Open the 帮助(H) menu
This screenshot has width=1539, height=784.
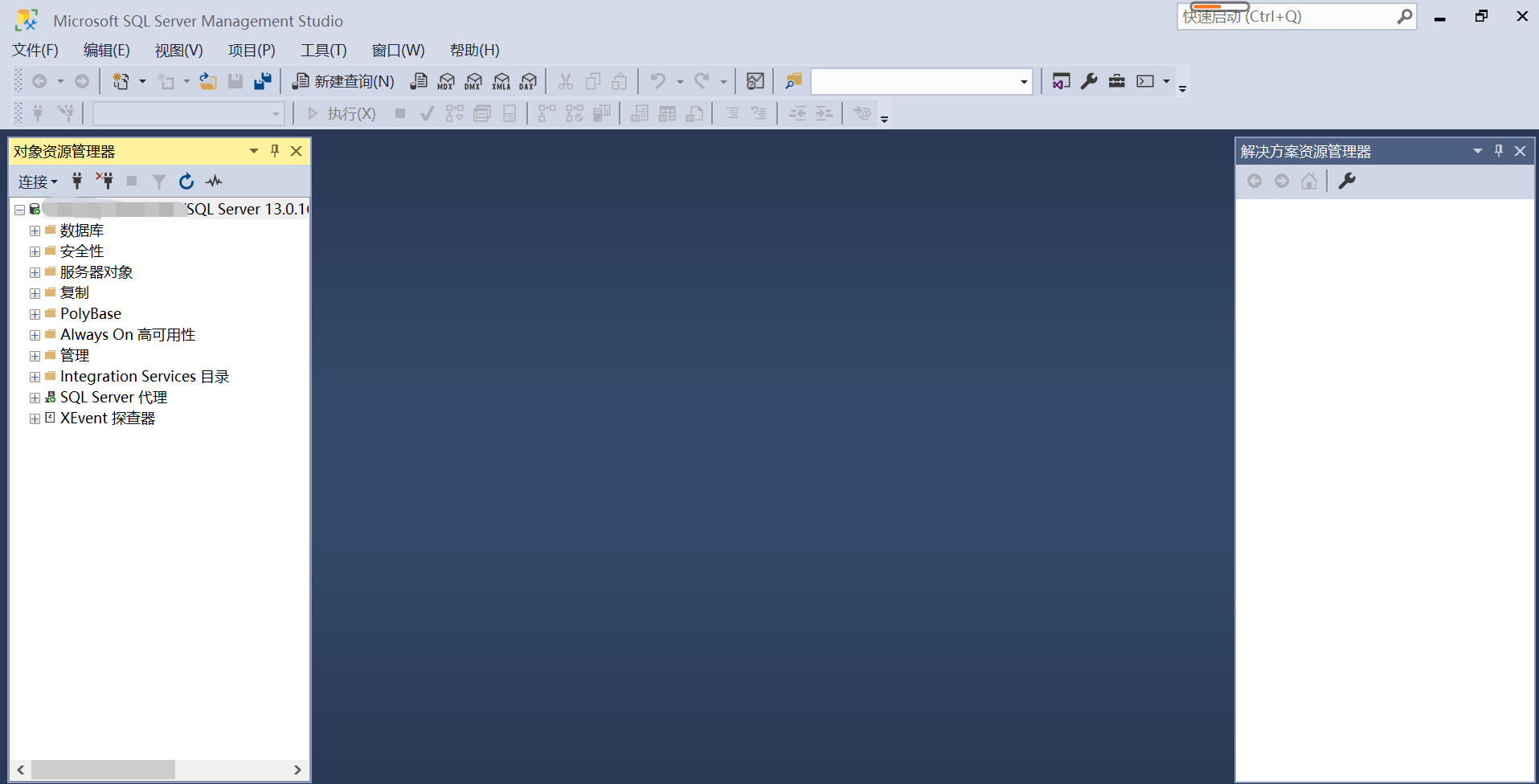[x=475, y=51]
